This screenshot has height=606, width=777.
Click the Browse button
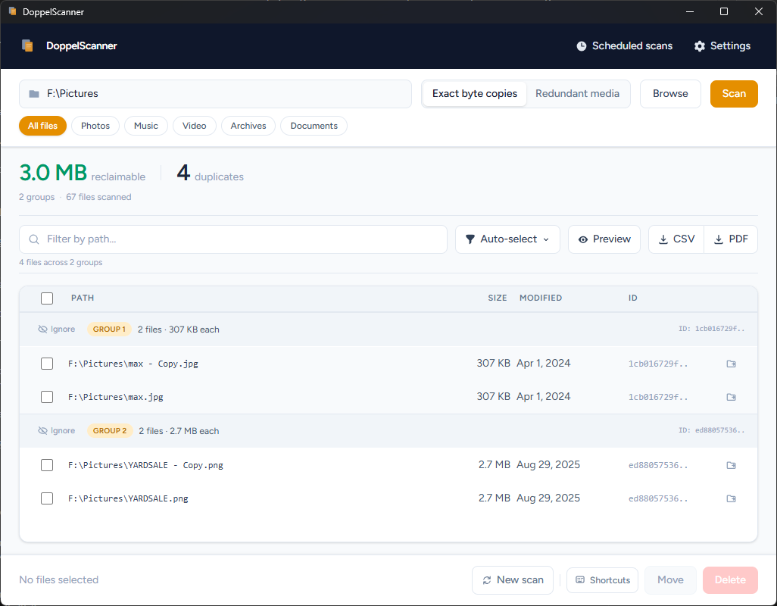pos(670,94)
